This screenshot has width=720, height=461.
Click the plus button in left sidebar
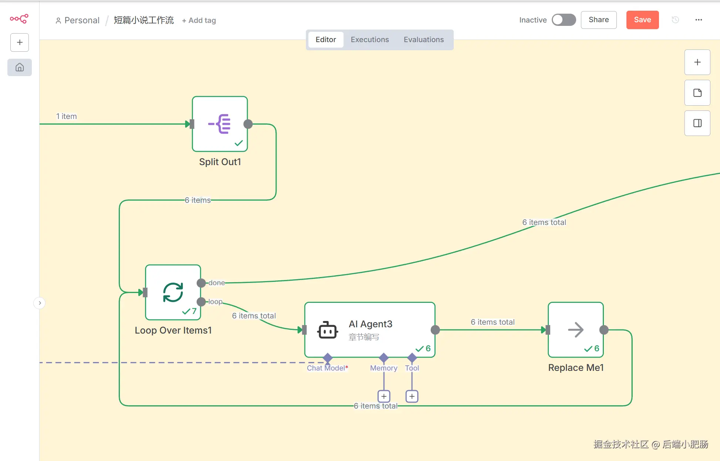20,42
